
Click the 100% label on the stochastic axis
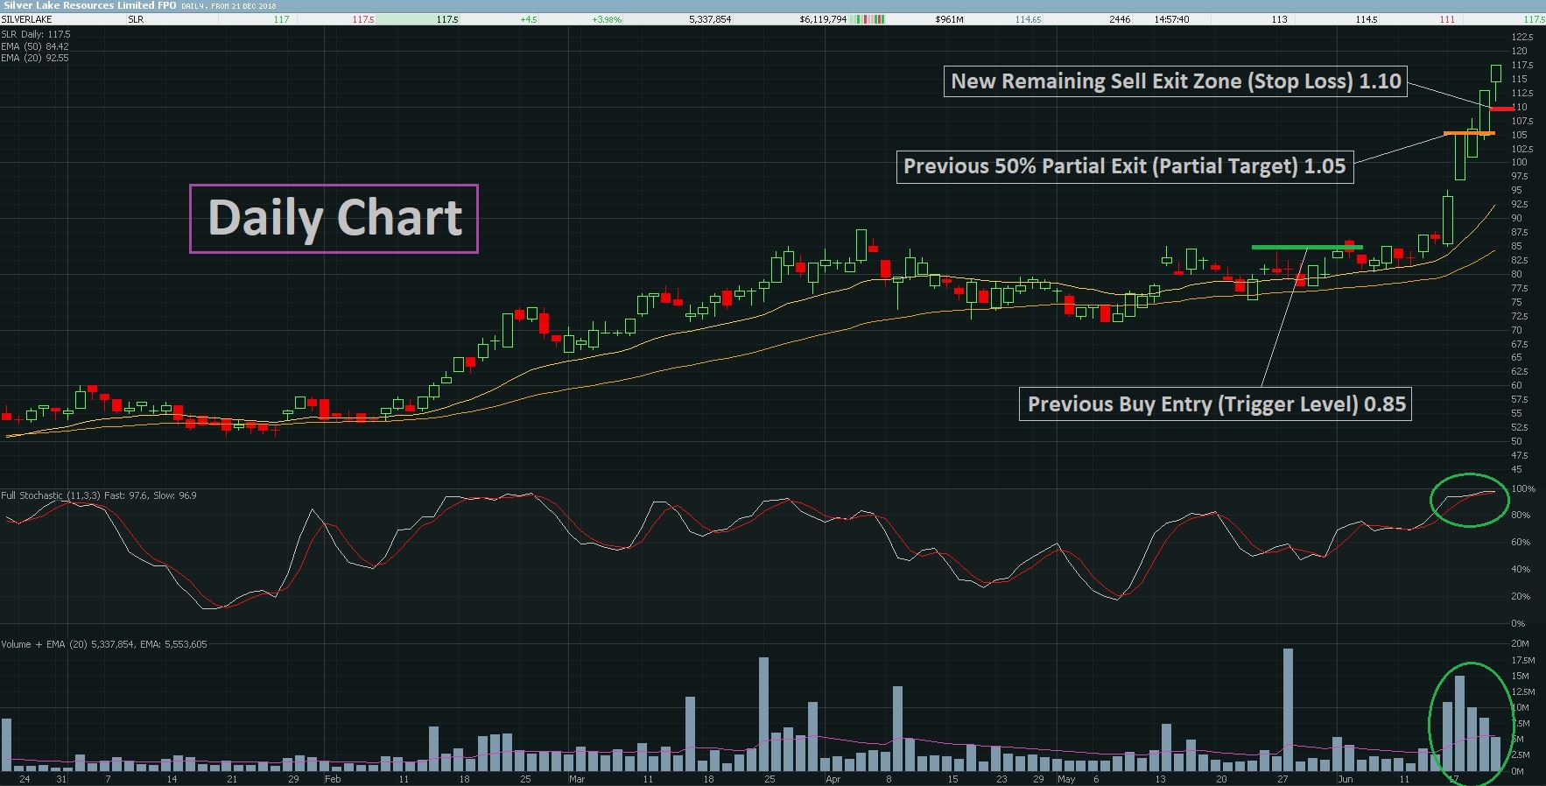tap(1523, 489)
